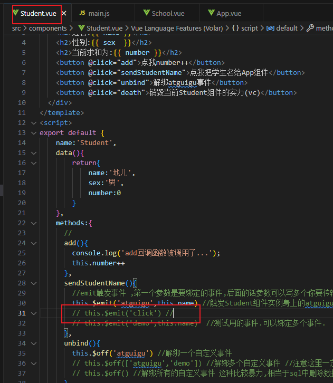Click the Vue icon on App.vue tab
Image resolution: width=333 pixels, height=383 pixels.
click(x=211, y=13)
